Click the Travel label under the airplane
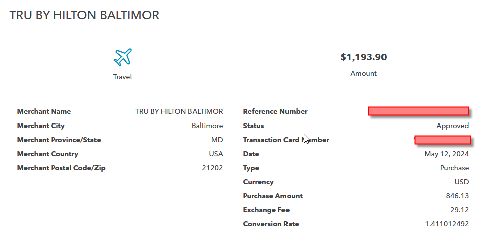Viewport: 479px width, 249px height. (122, 77)
